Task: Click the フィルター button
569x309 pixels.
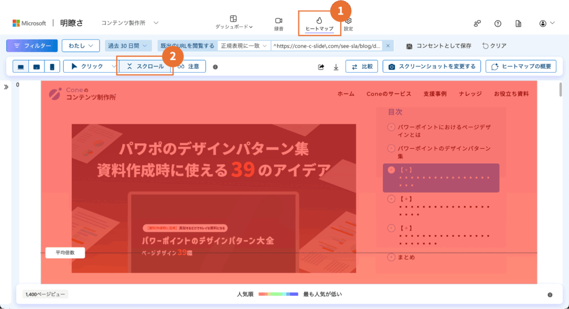Action: click(32, 45)
